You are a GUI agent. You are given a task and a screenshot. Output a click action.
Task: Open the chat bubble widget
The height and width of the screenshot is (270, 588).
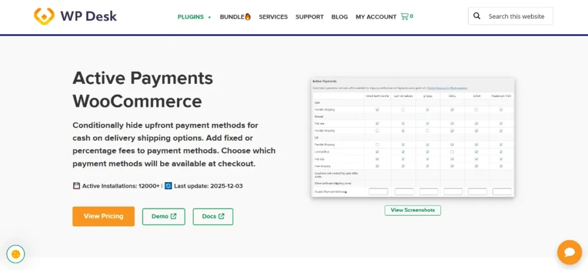tap(569, 252)
